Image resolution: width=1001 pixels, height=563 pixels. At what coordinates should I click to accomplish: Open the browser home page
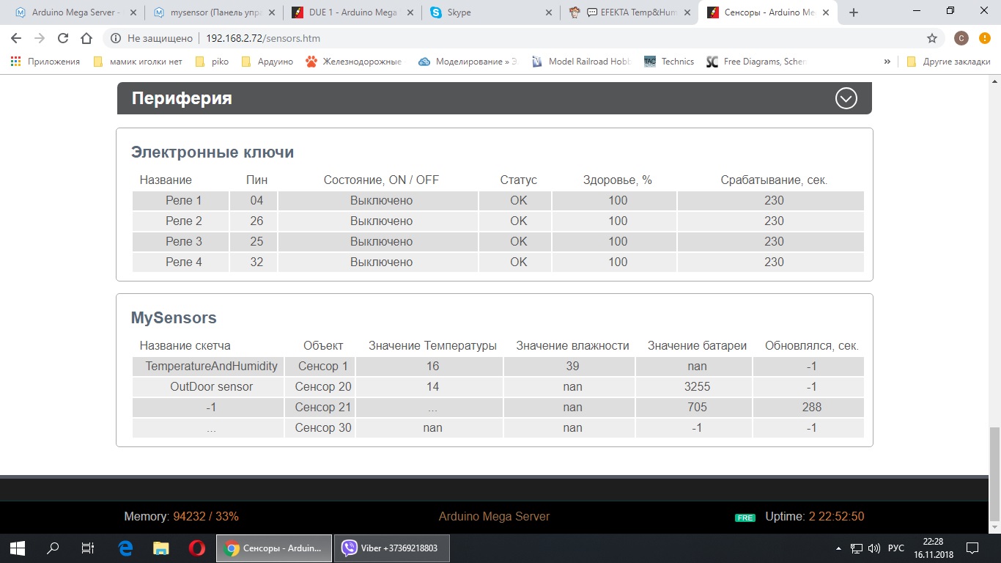(x=86, y=38)
